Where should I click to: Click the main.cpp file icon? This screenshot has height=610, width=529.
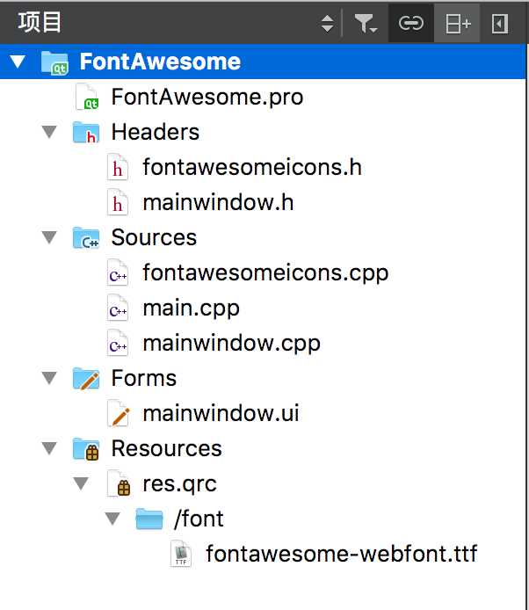tap(118, 309)
